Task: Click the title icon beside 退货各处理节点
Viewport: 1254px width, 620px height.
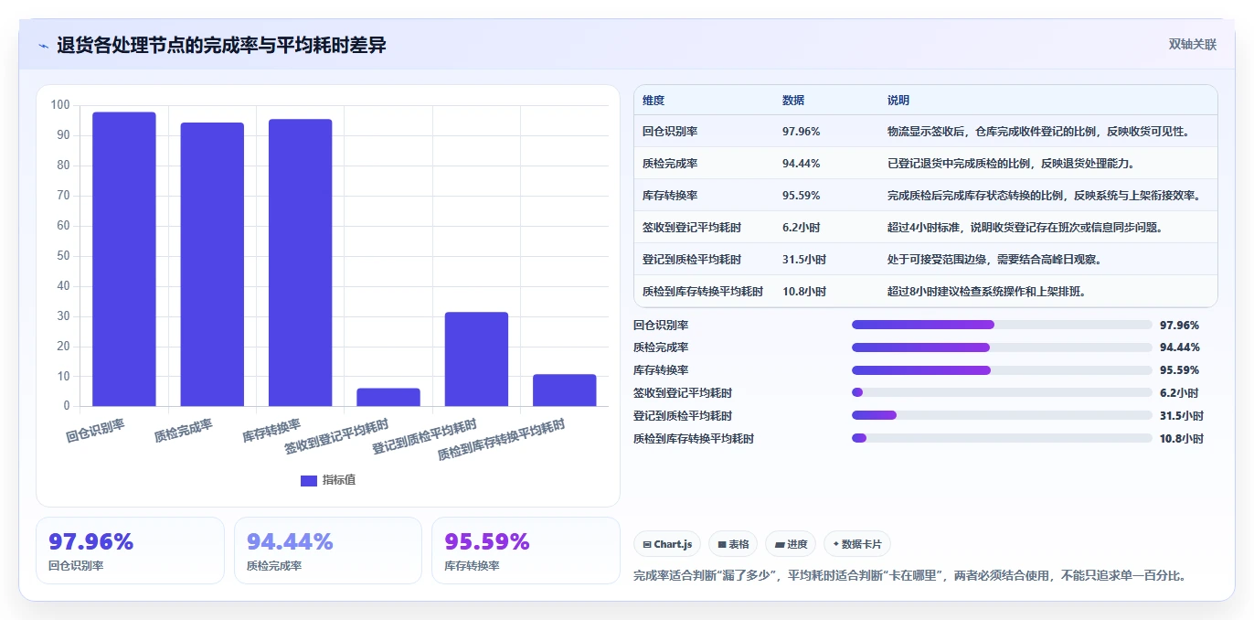Action: pos(43,45)
